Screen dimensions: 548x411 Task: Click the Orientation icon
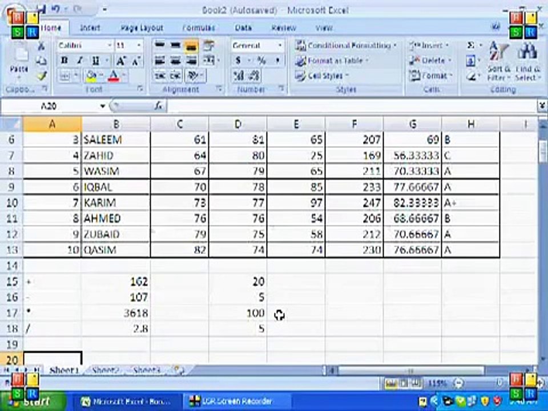coord(194,75)
